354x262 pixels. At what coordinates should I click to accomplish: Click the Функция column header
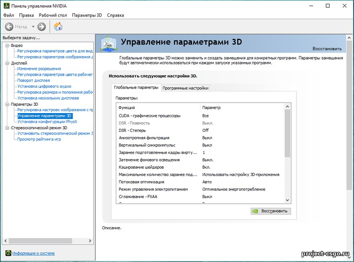click(x=158, y=108)
